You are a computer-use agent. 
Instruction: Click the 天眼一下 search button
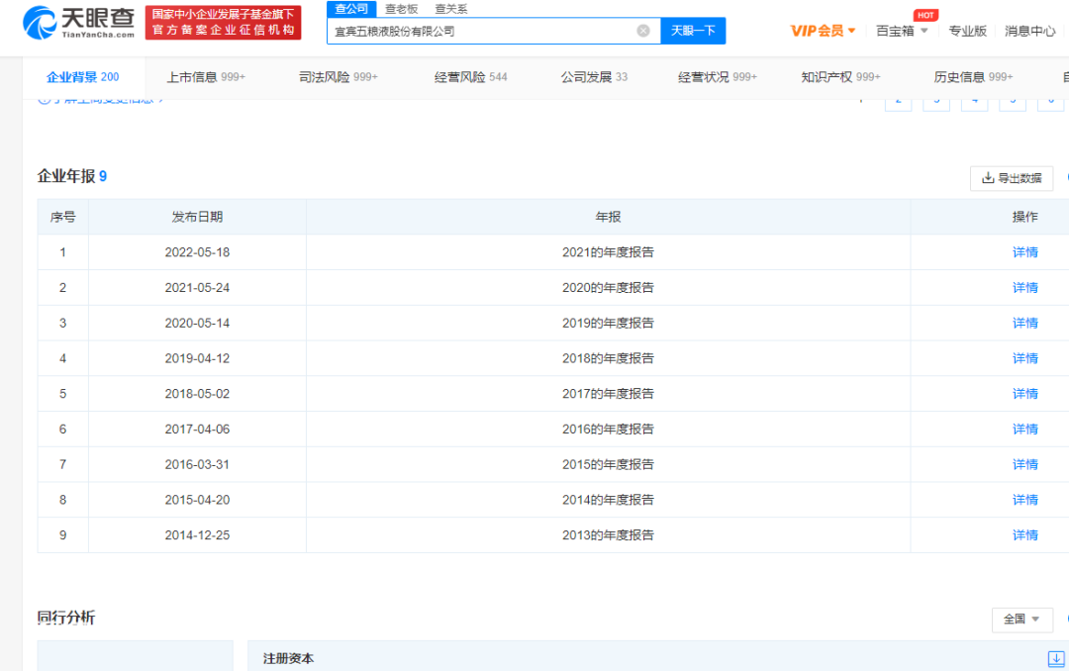click(693, 31)
